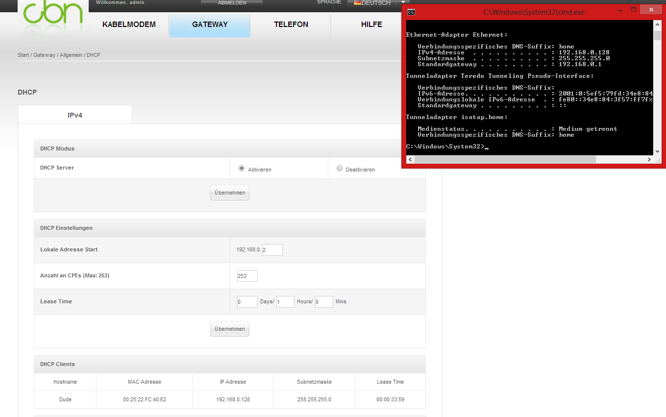
Task: Click the MAC Adresse column header
Action: [x=145, y=382]
